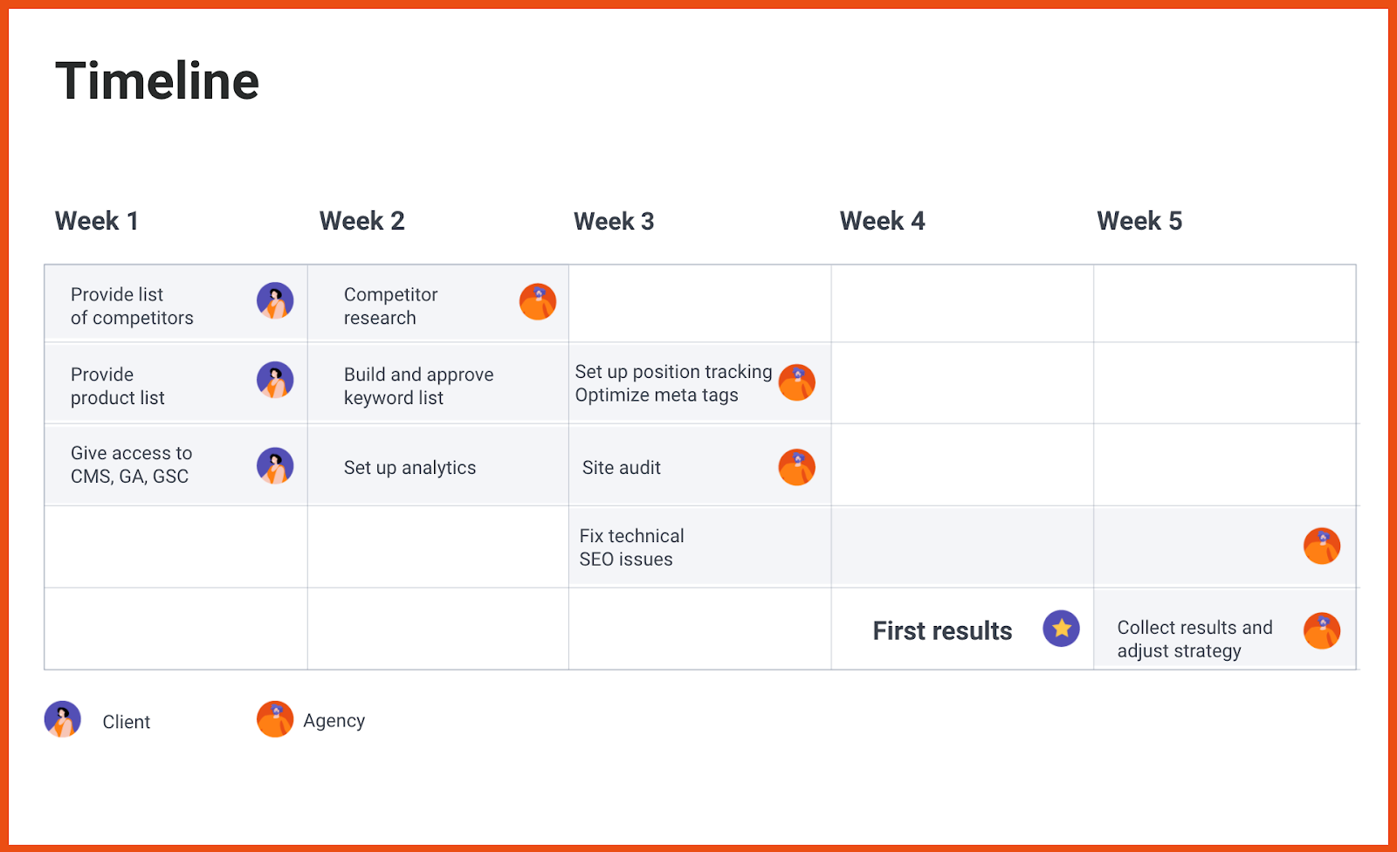Screen dimensions: 1397x852
Task: Click the Set up analytics task
Action: pyautogui.click(x=409, y=468)
